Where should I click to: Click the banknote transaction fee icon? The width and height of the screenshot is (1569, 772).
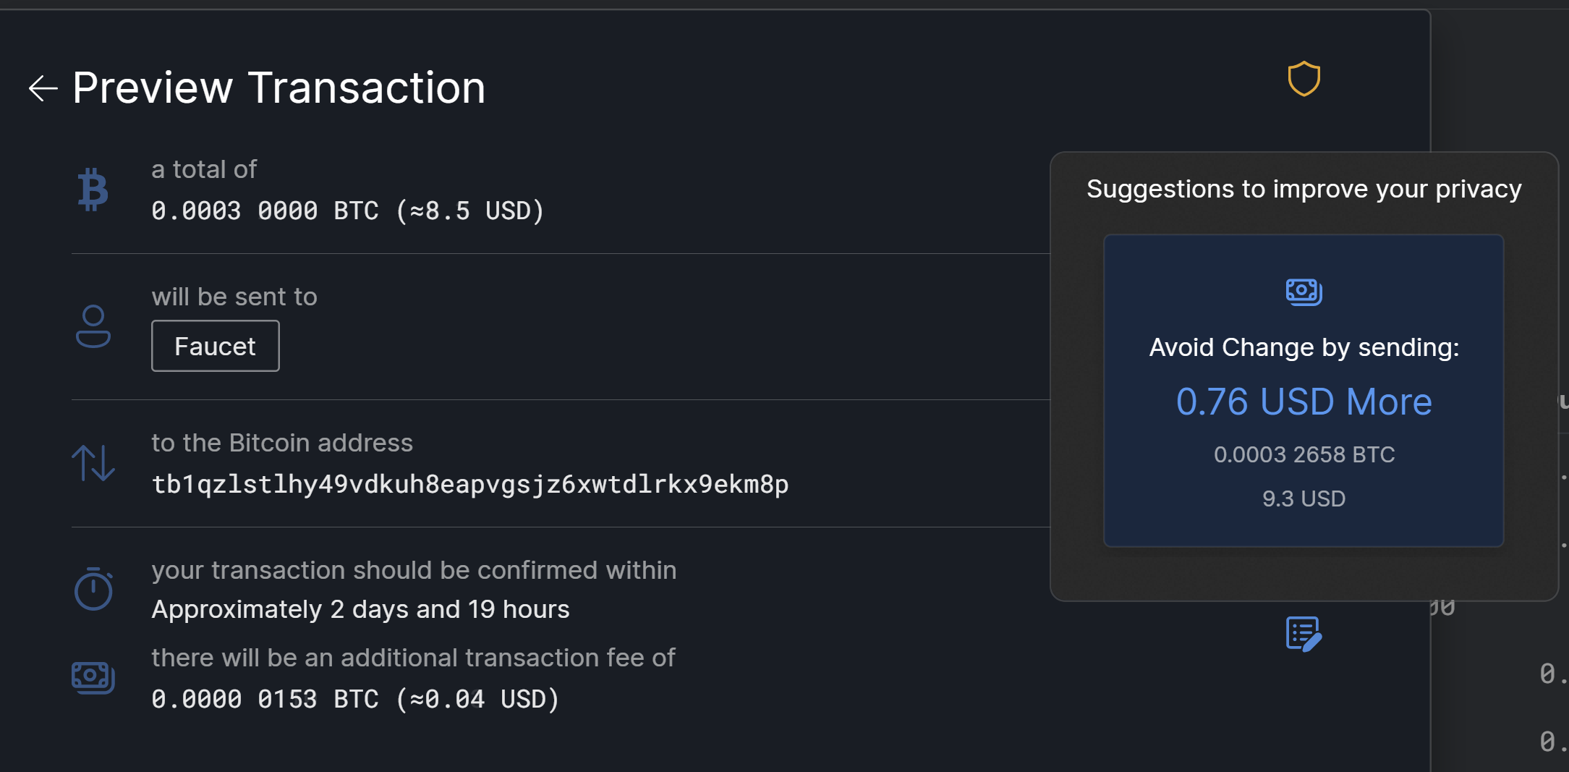pyautogui.click(x=93, y=677)
